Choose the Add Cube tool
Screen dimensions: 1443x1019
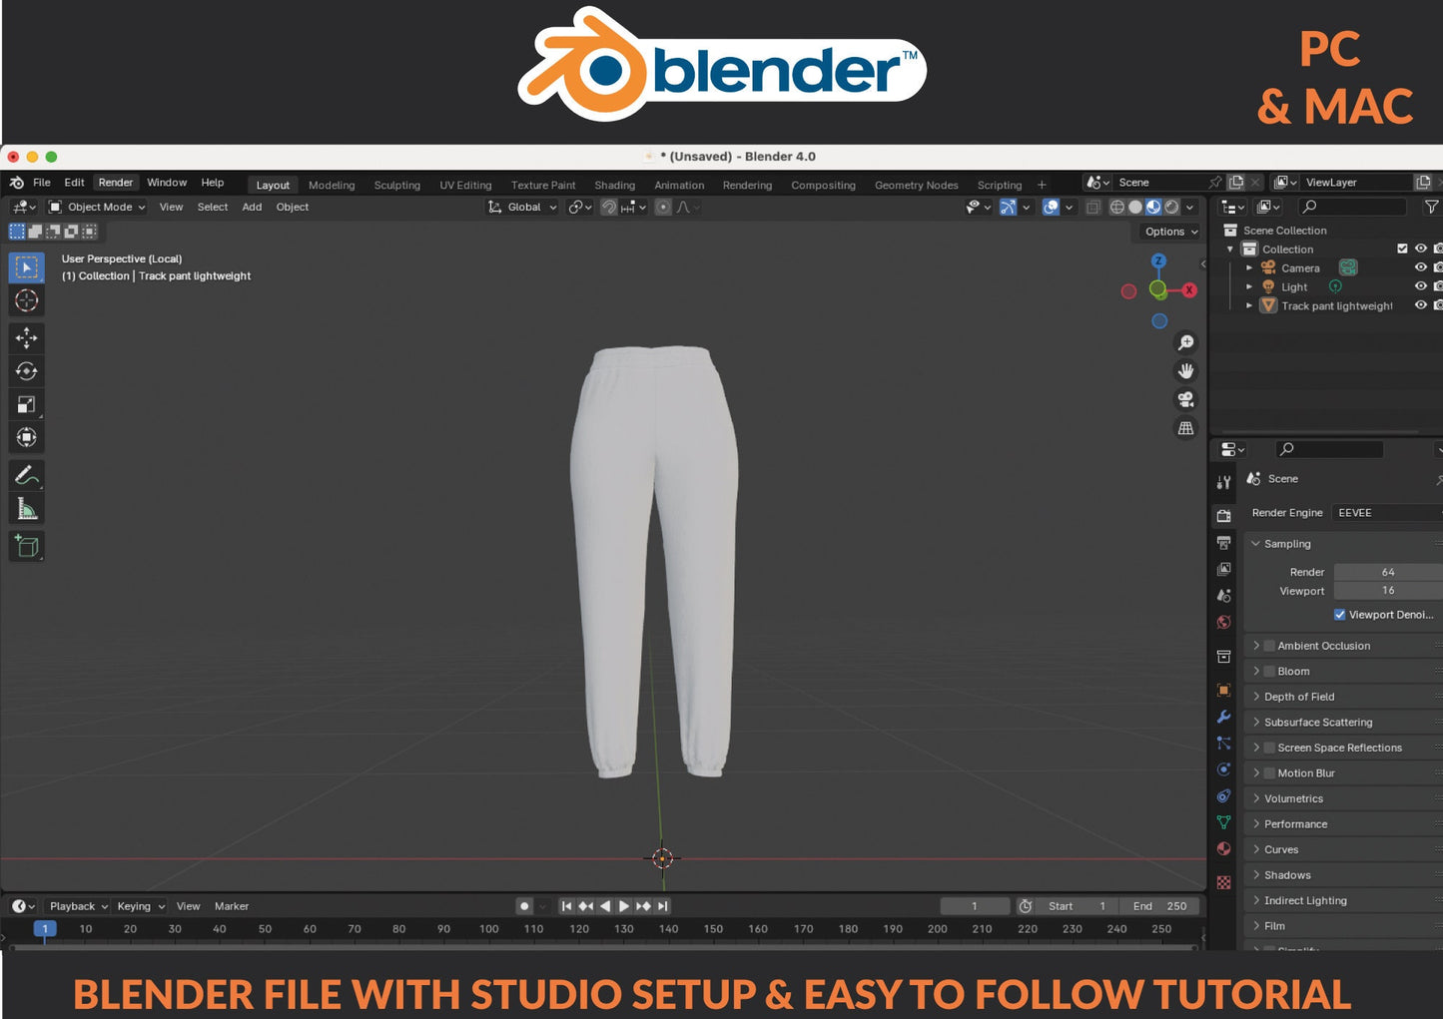(x=27, y=546)
